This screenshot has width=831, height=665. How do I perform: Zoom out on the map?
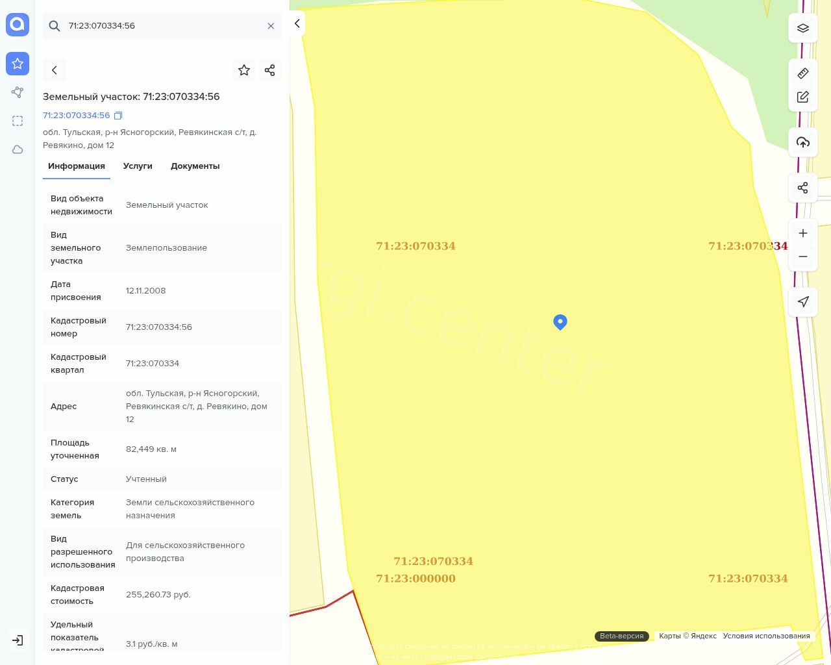(x=803, y=257)
